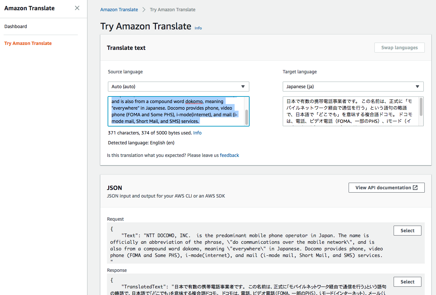
Task: Select Try Amazon Translate in the sidebar
Action: [x=28, y=43]
